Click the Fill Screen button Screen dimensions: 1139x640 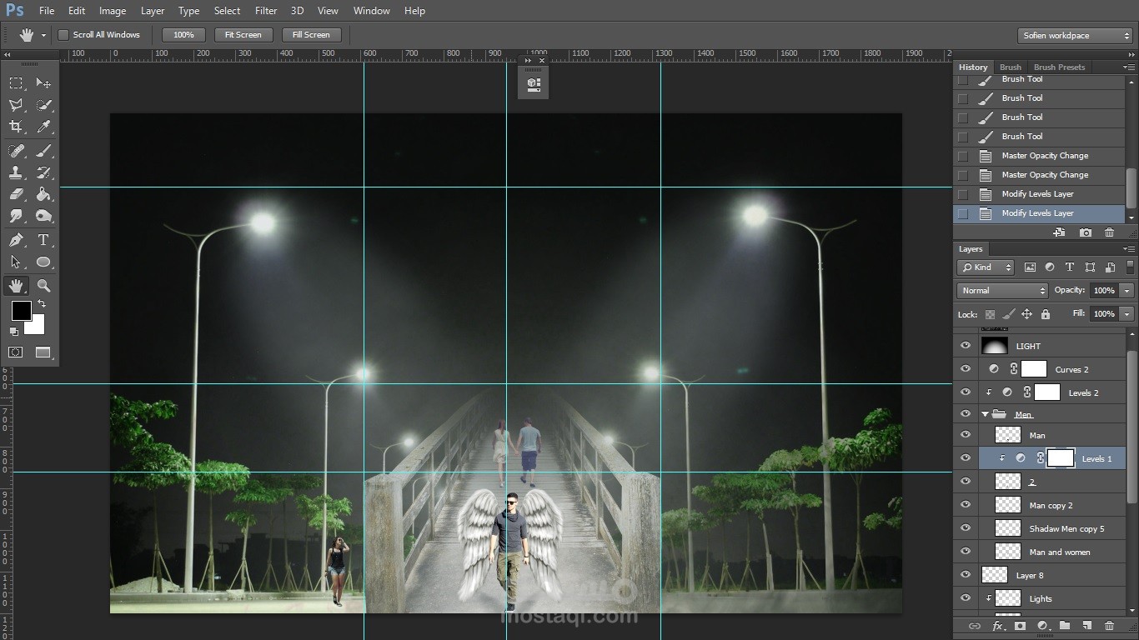click(311, 35)
